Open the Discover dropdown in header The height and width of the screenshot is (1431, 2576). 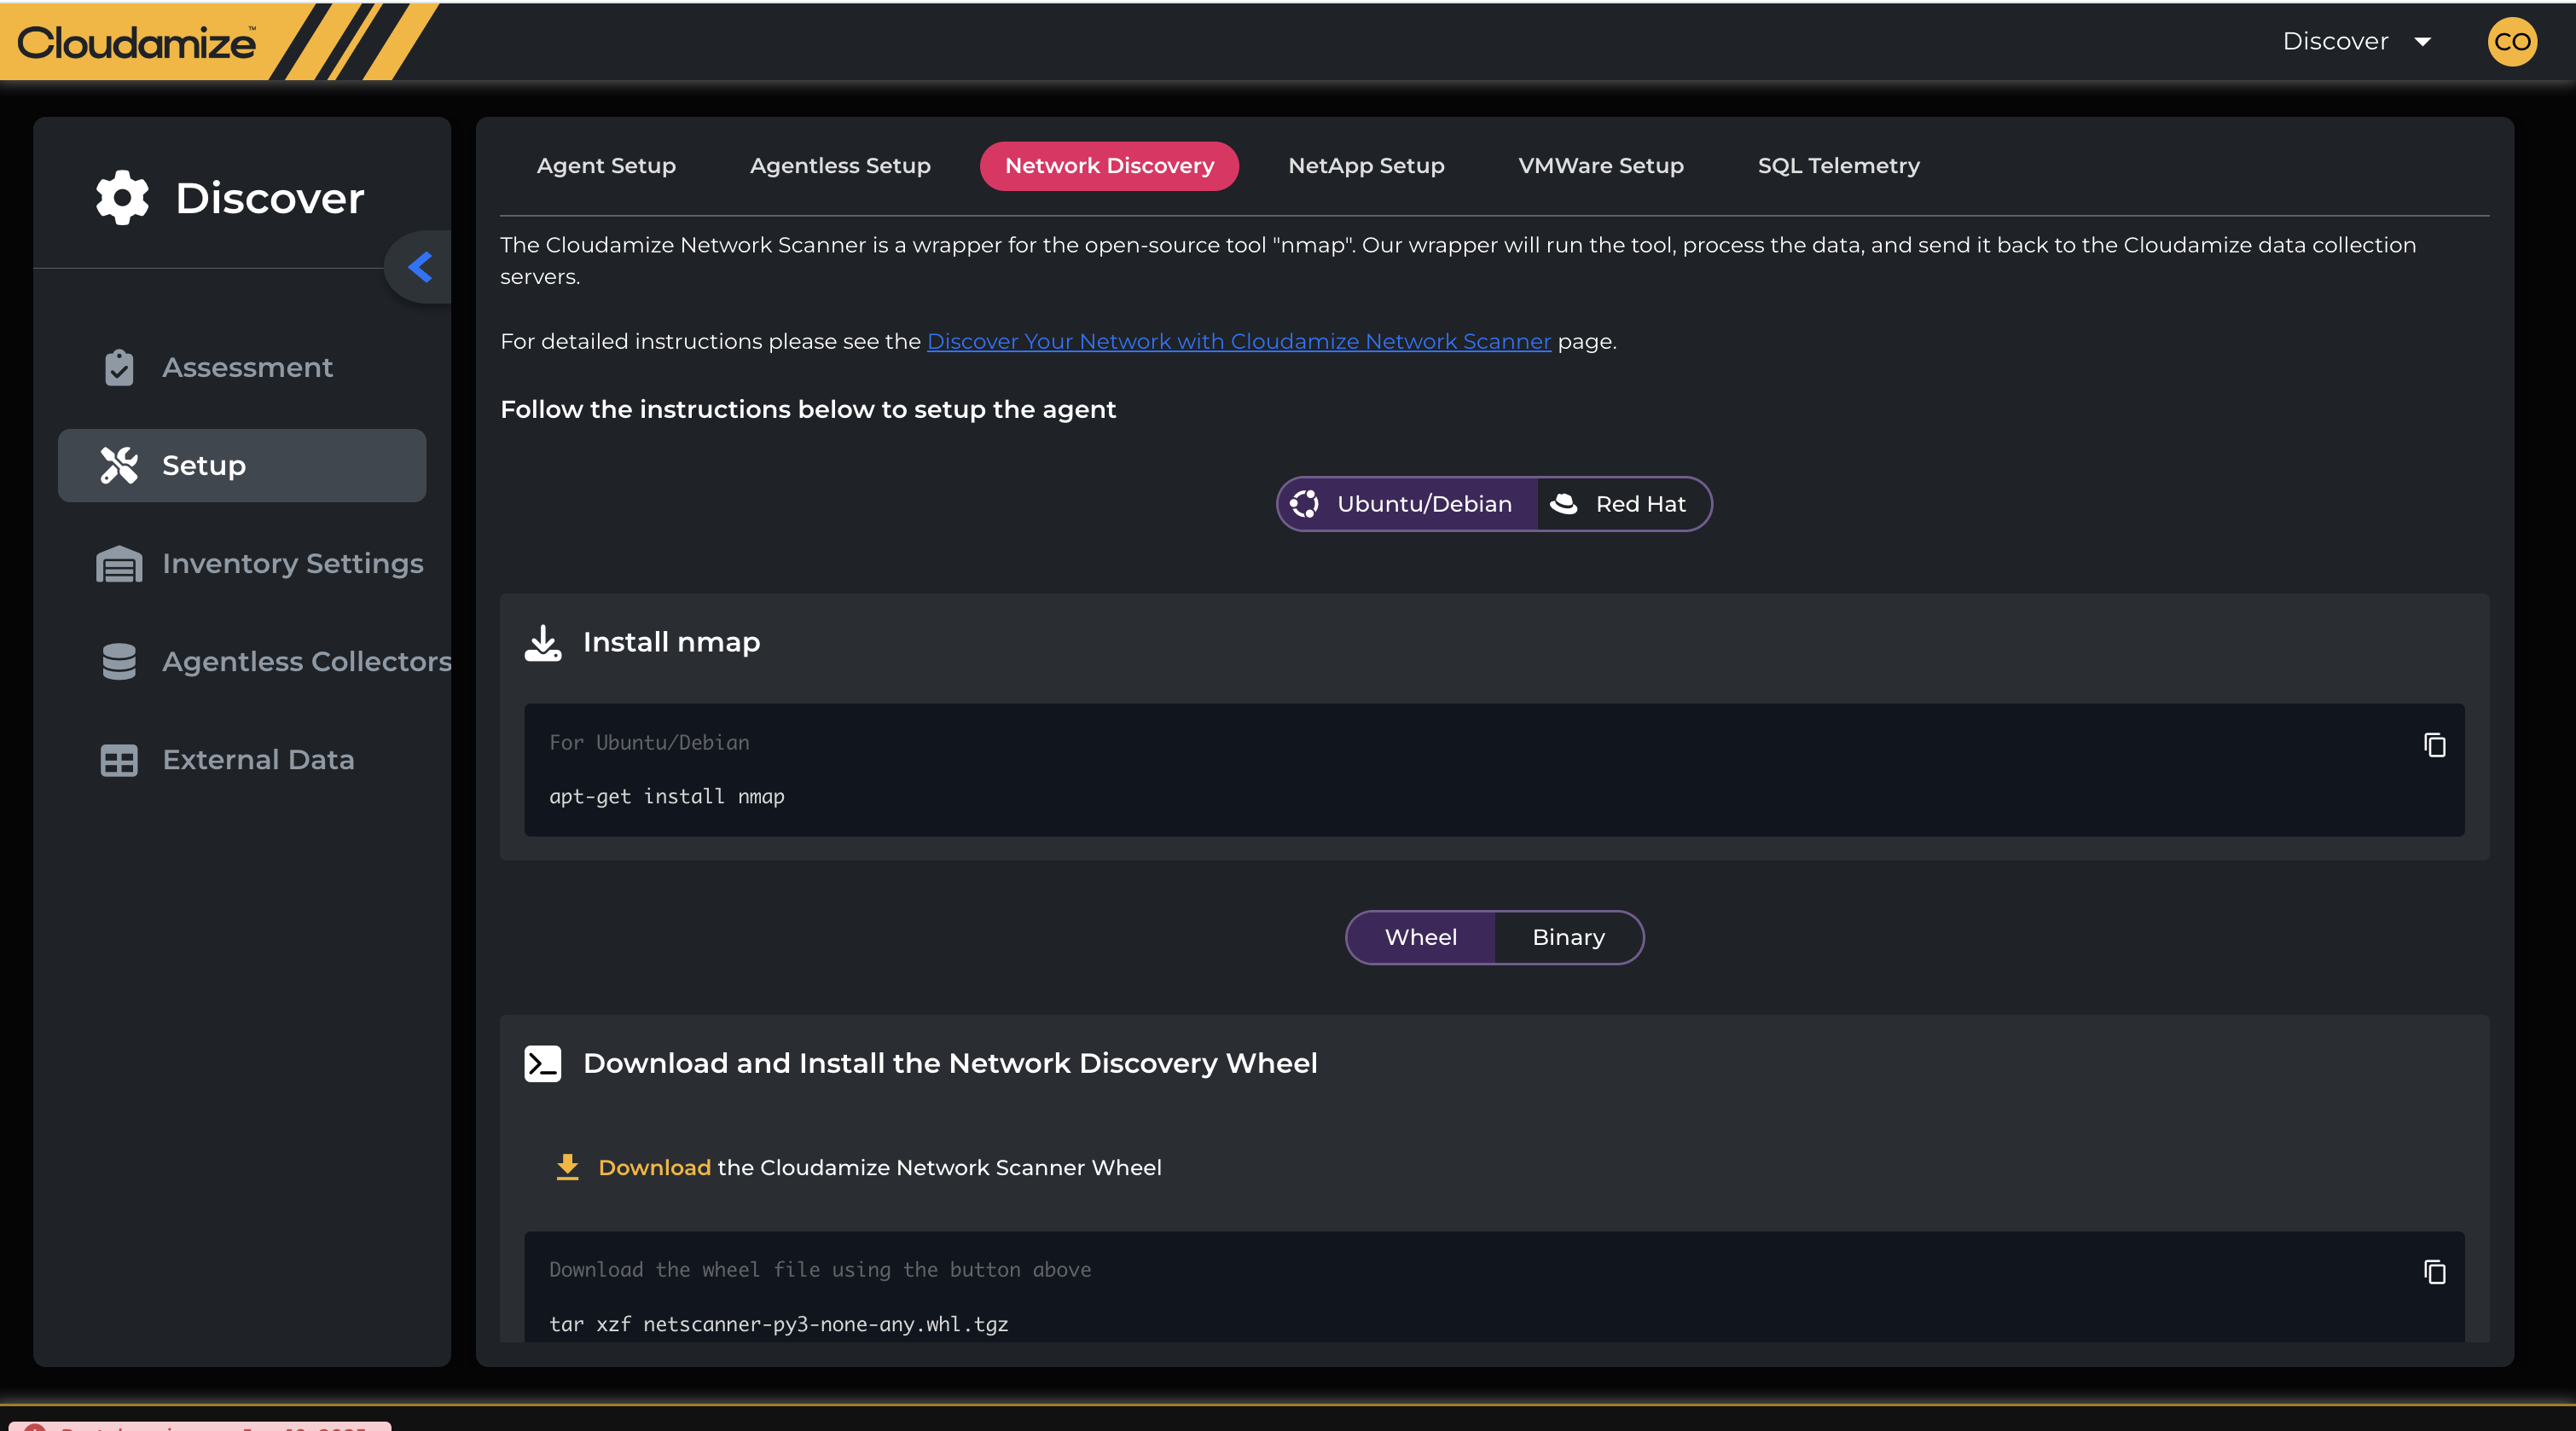coord(2356,42)
